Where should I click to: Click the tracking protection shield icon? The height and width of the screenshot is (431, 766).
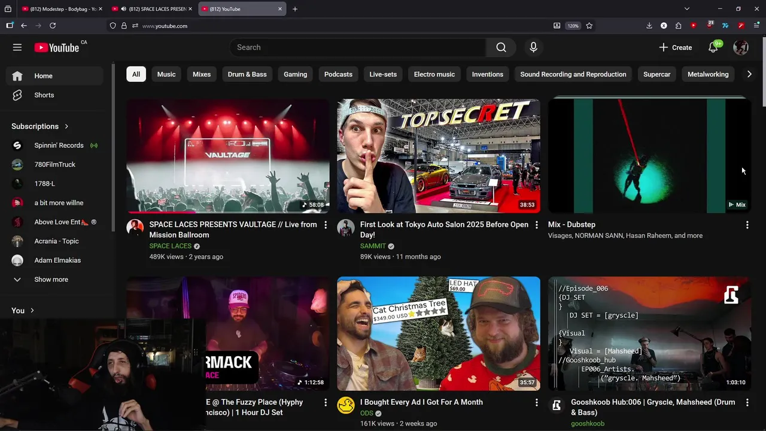pyautogui.click(x=113, y=26)
